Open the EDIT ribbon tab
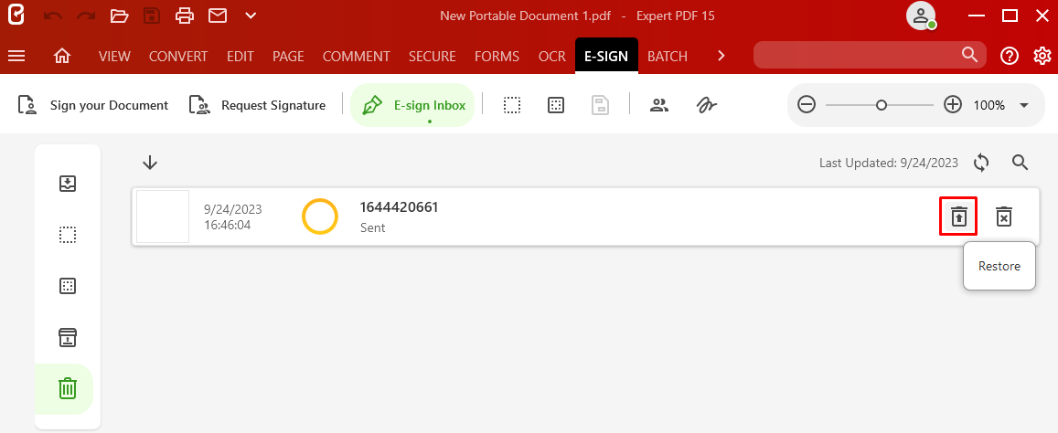 240,57
